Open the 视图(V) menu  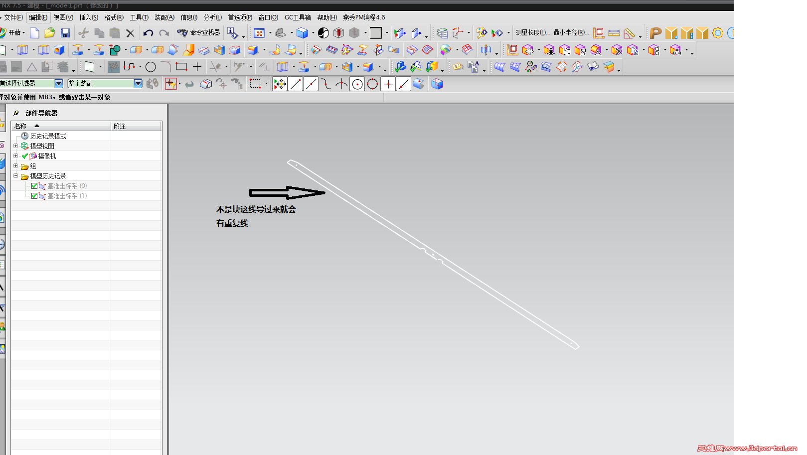[63, 17]
